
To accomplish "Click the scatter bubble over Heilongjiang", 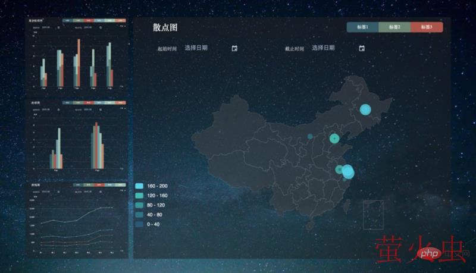I will point(365,109).
